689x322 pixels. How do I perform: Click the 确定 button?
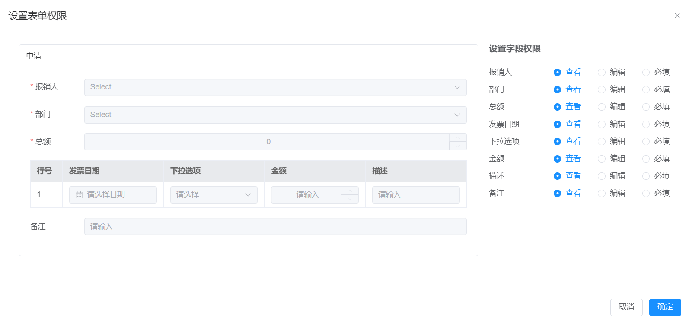(665, 307)
